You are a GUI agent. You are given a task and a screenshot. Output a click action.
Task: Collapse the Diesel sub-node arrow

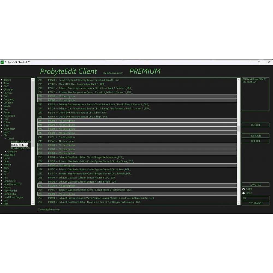[5, 138]
